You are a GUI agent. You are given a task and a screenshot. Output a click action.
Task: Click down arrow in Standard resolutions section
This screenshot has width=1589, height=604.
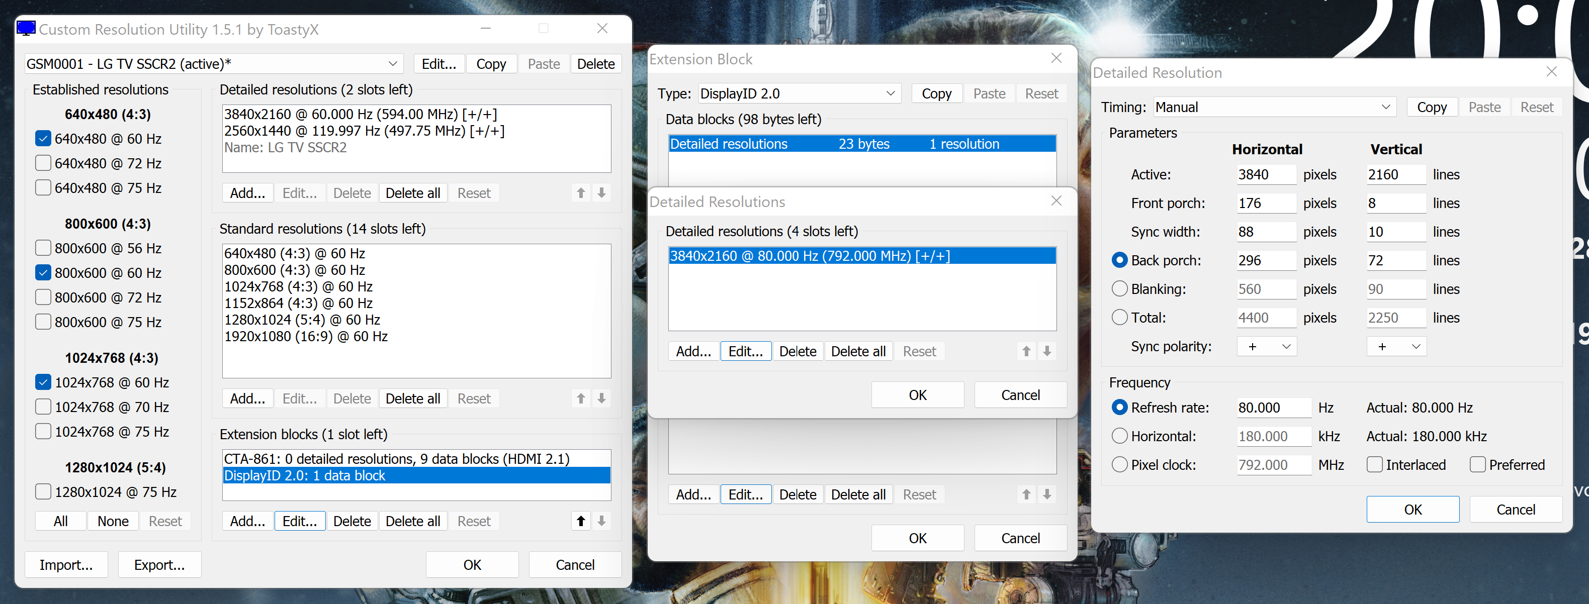click(601, 398)
